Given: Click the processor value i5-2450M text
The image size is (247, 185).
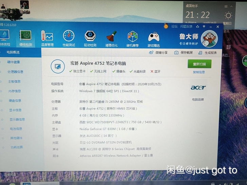Looking at the screenshot, I should pyautogui.click(x=111, y=102).
